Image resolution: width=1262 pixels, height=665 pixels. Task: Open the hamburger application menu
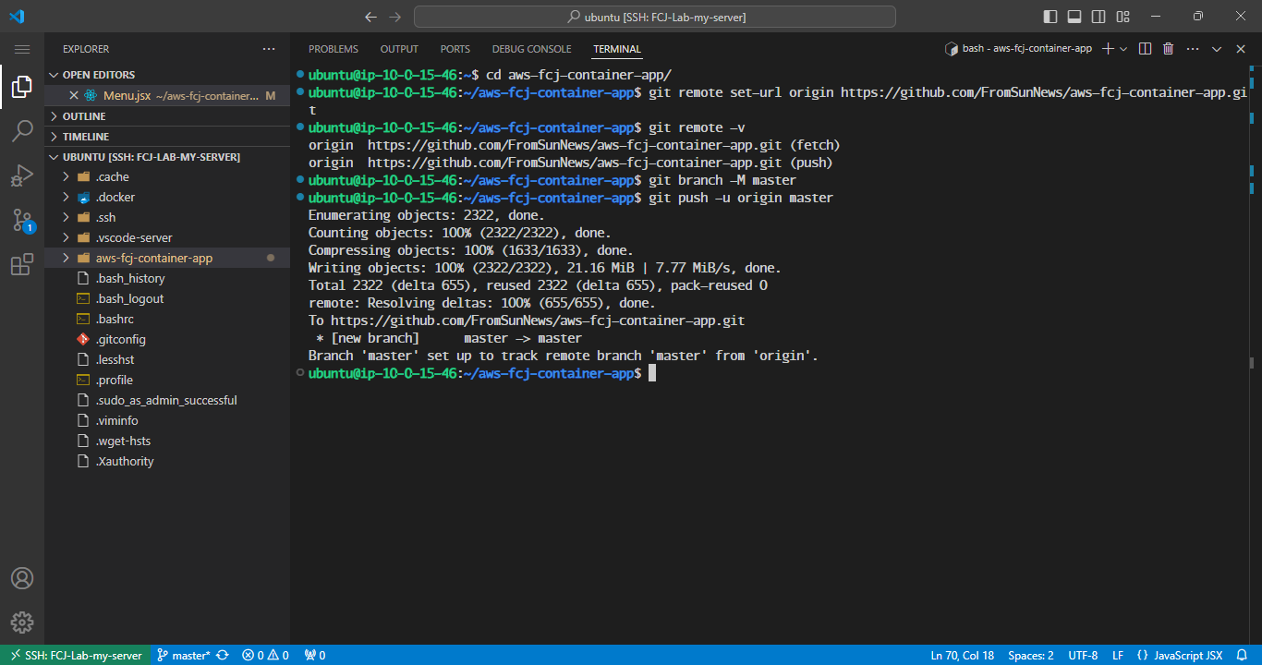[22, 49]
